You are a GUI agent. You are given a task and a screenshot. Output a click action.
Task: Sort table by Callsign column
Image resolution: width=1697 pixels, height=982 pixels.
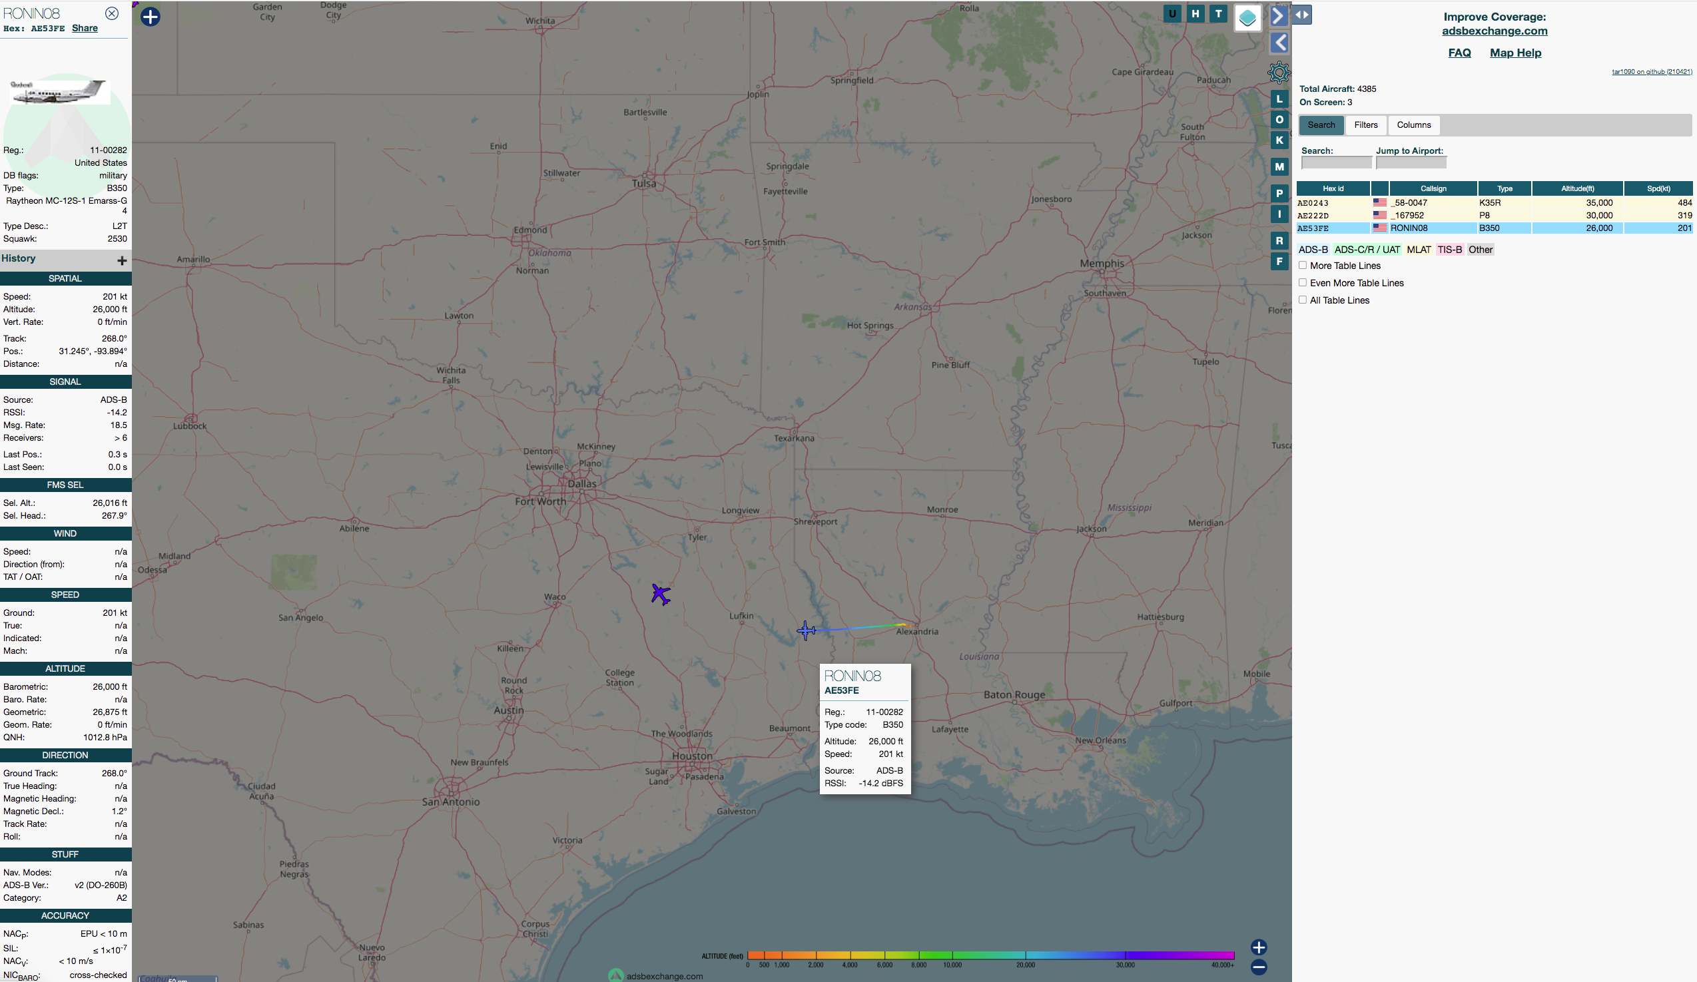click(x=1433, y=188)
